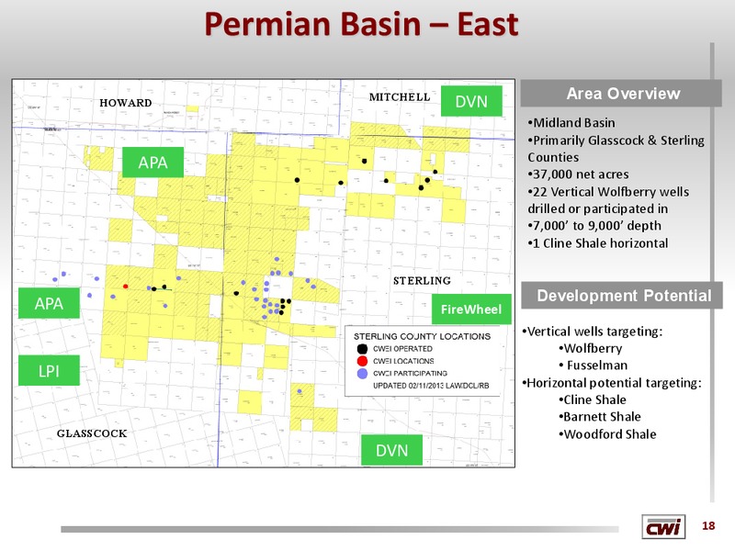Select the CWI logo beside page number
Viewport: 735px width, 551px height.
663,526
